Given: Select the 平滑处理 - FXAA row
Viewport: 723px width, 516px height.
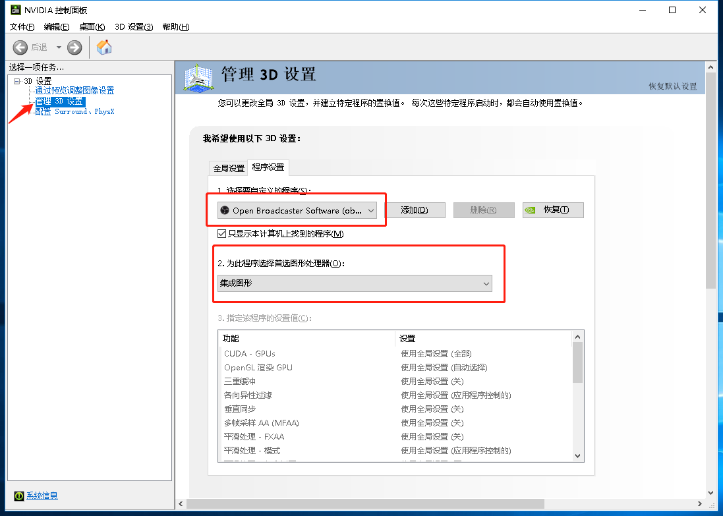Looking at the screenshot, I should 395,437.
